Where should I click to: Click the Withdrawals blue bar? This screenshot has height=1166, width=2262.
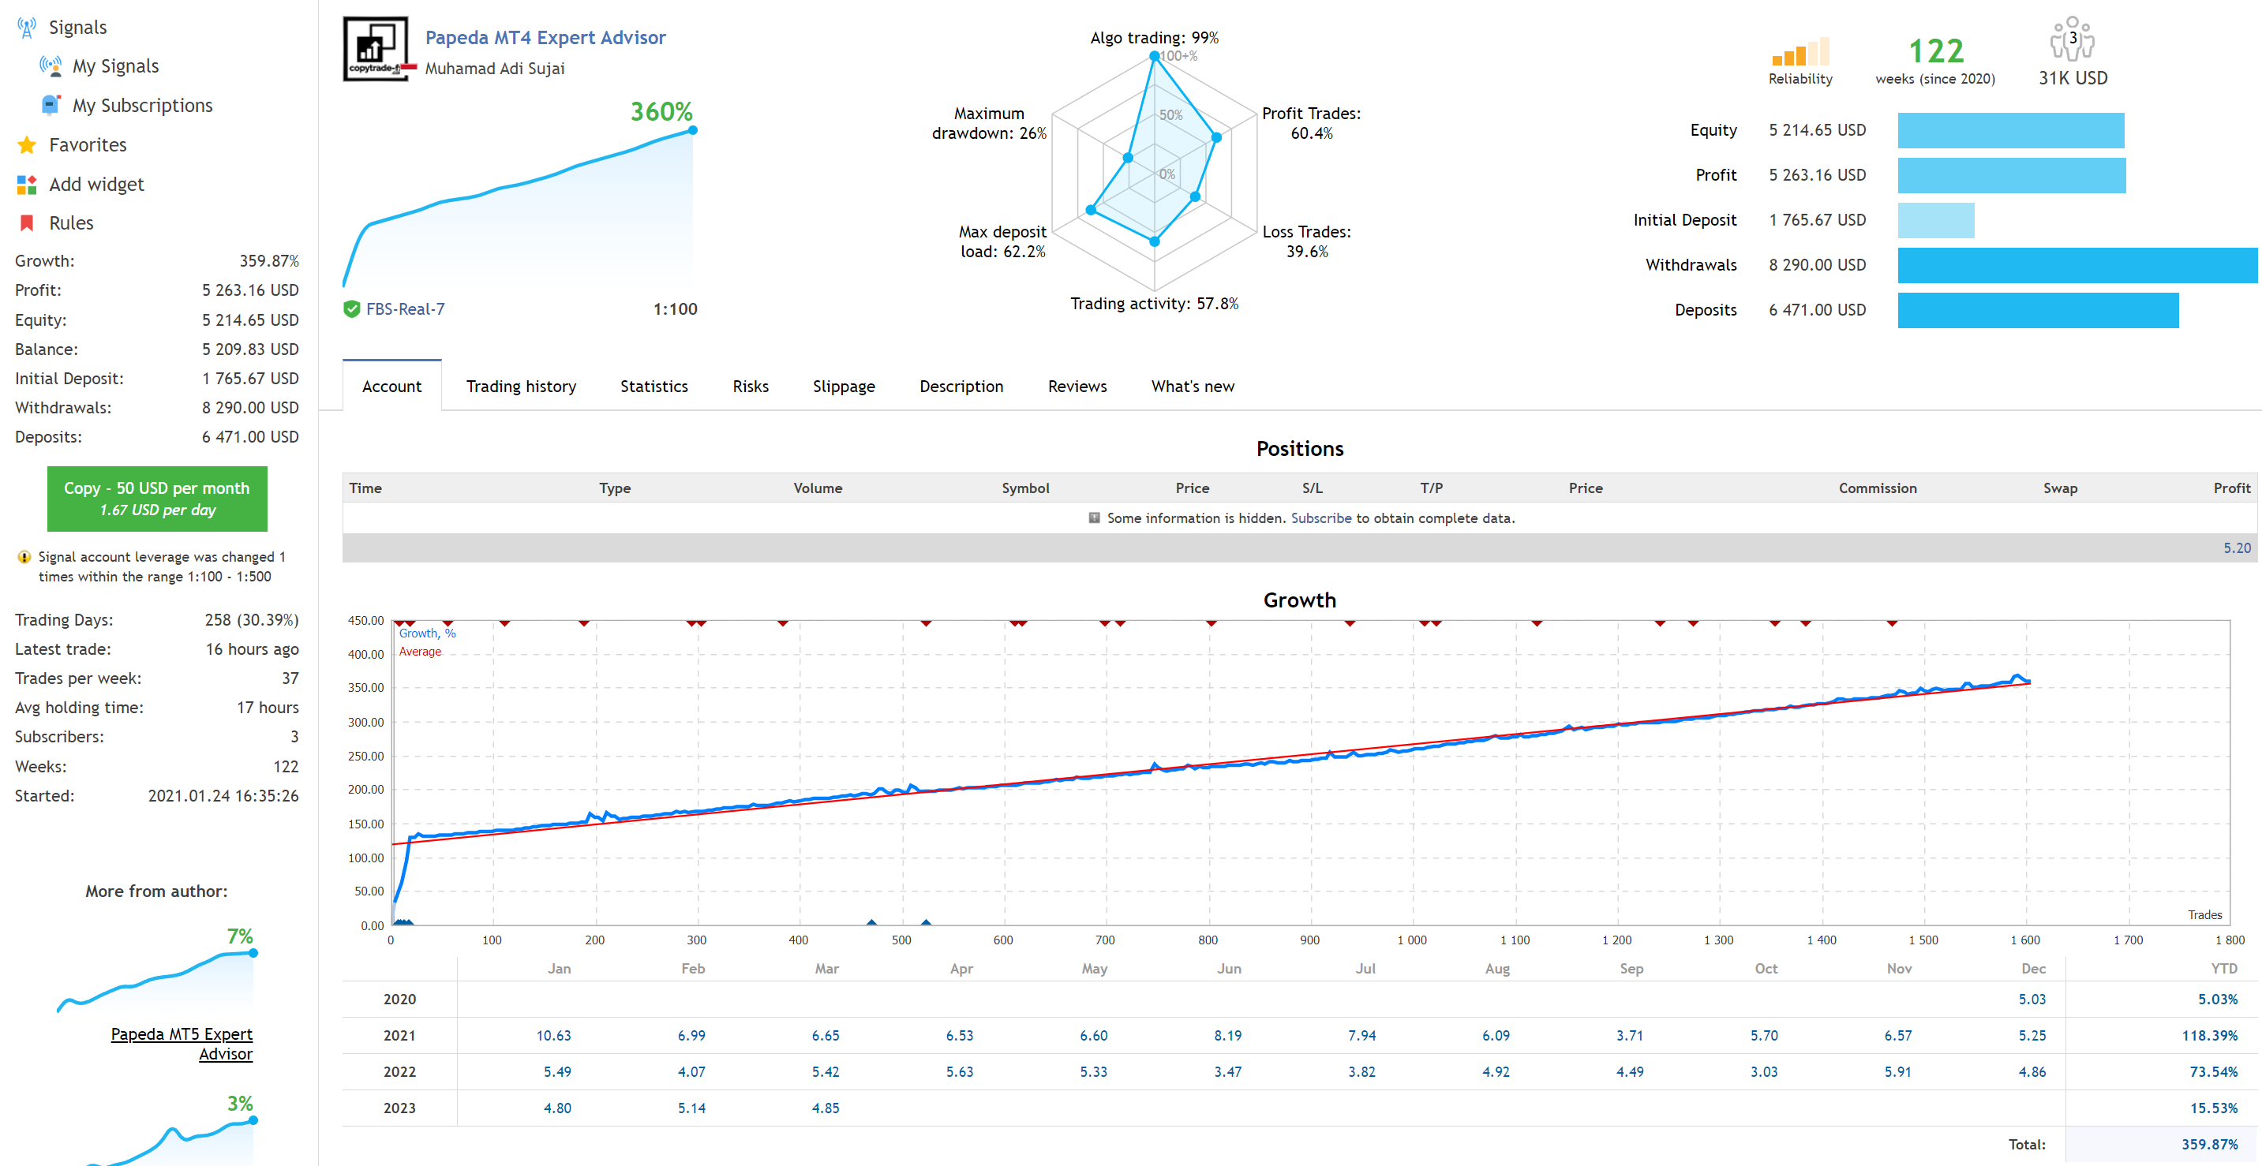pyautogui.click(x=2077, y=265)
